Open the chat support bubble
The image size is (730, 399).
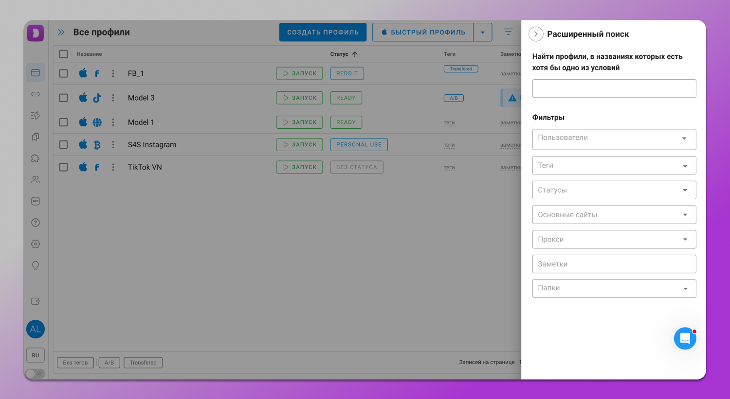(685, 338)
